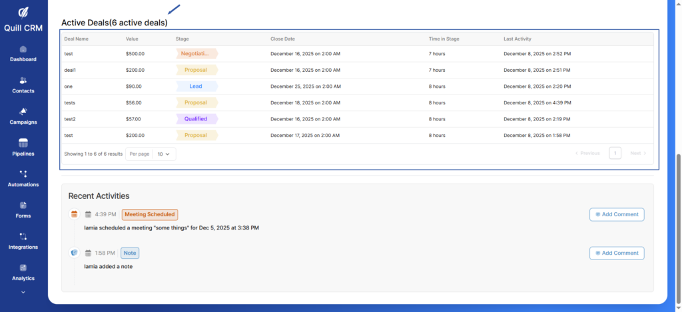Sort by the Close Date column header

[282, 39]
